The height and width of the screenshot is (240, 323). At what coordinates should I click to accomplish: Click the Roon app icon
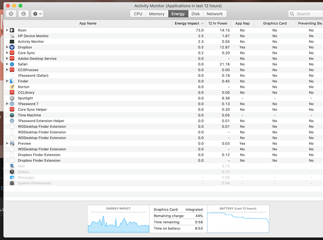tap(12, 30)
